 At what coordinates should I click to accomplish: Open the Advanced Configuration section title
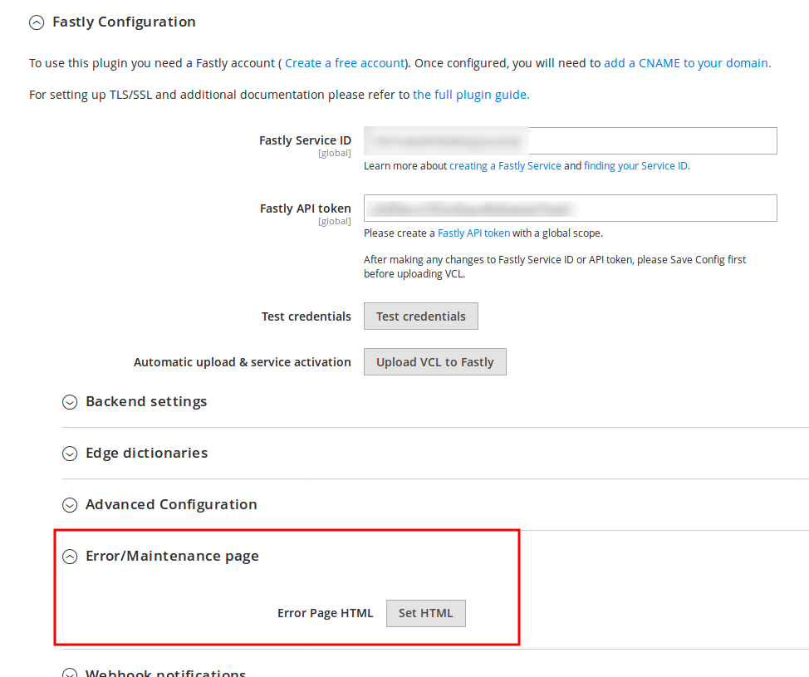[x=171, y=505]
